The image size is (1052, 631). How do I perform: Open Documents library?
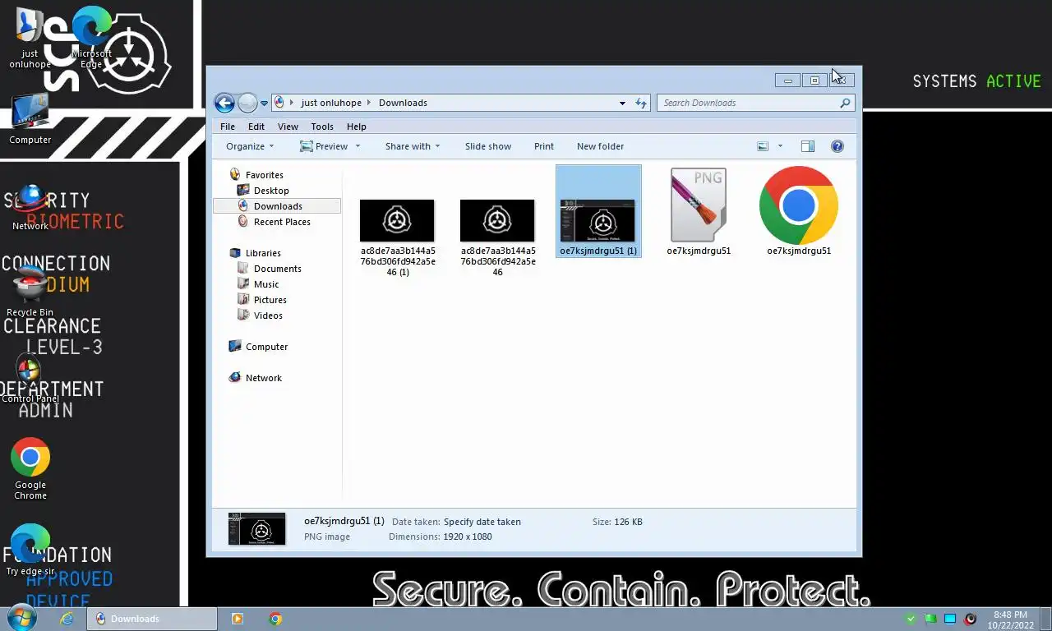[x=277, y=269]
